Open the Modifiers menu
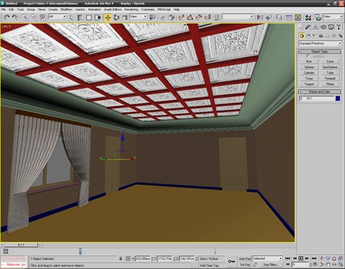The width and height of the screenshot is (345, 269). click(66, 10)
